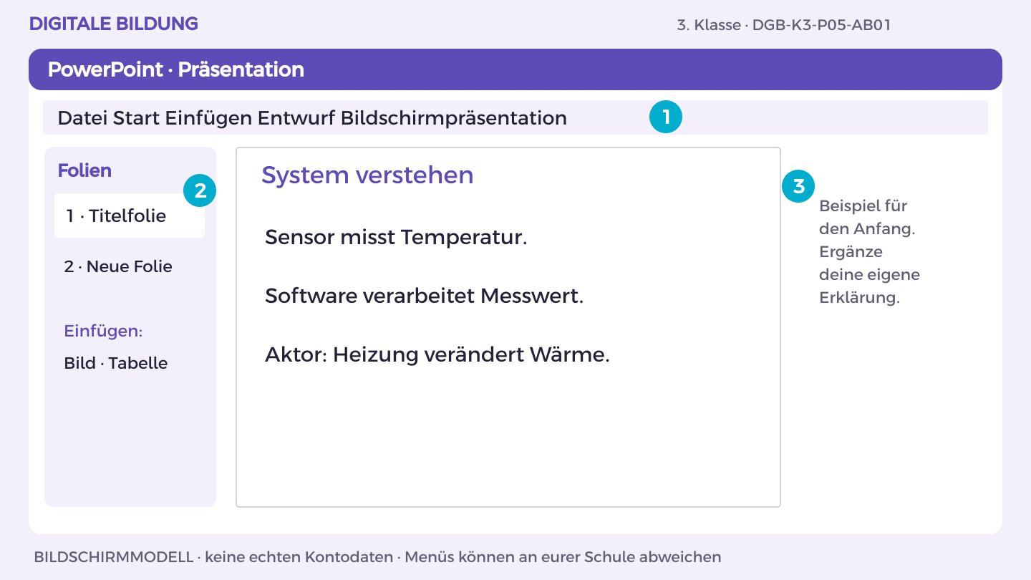Click the Folien panel heading

(84, 170)
